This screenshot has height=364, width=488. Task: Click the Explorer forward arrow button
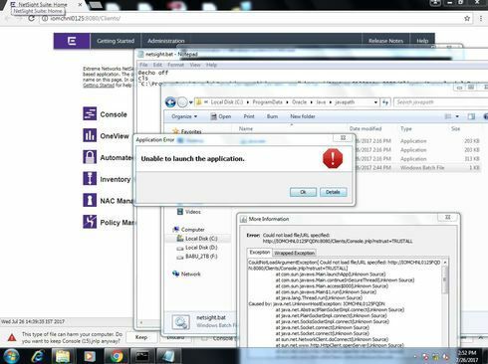(x=182, y=102)
